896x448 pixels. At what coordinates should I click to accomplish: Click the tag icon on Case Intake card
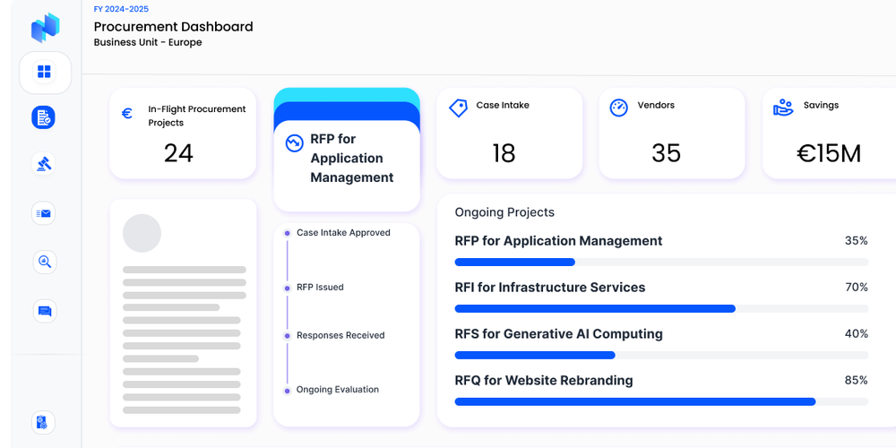click(458, 108)
